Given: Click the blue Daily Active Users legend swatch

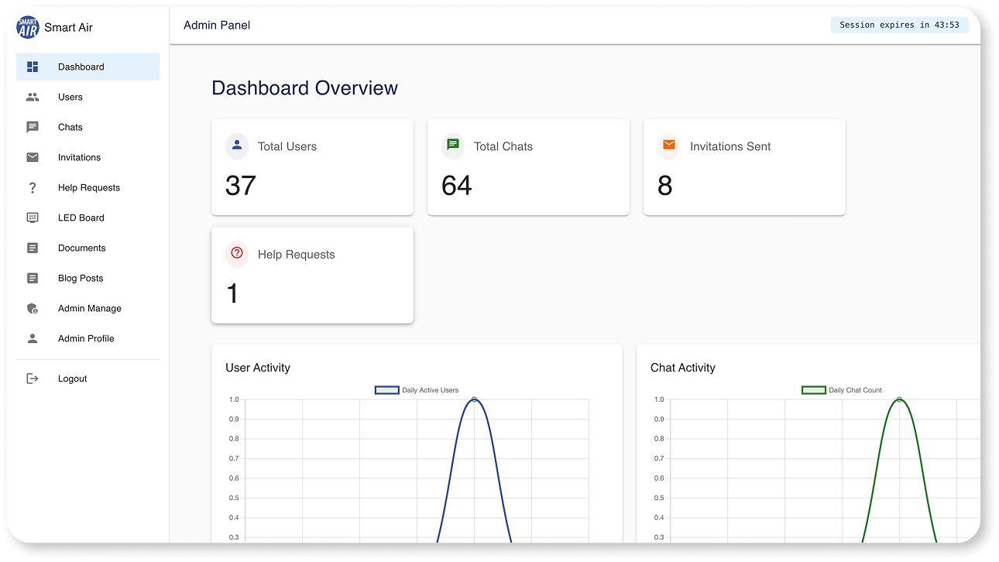Looking at the screenshot, I should tap(387, 390).
